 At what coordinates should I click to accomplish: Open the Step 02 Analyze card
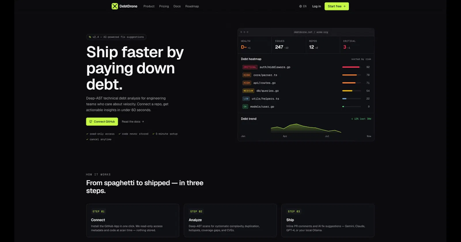coord(230,220)
